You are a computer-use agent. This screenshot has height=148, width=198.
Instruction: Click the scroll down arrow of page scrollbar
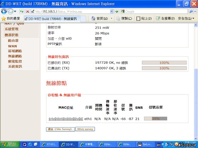tap(196, 138)
